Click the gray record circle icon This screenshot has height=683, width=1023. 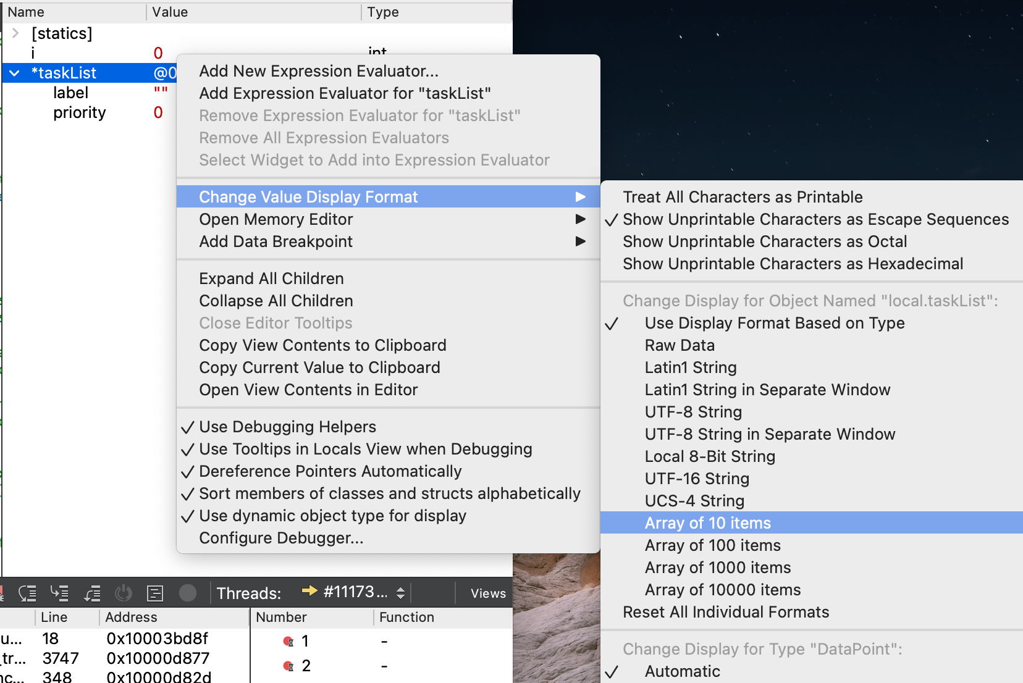188,593
